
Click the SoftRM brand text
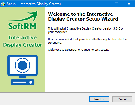point(23,26)
